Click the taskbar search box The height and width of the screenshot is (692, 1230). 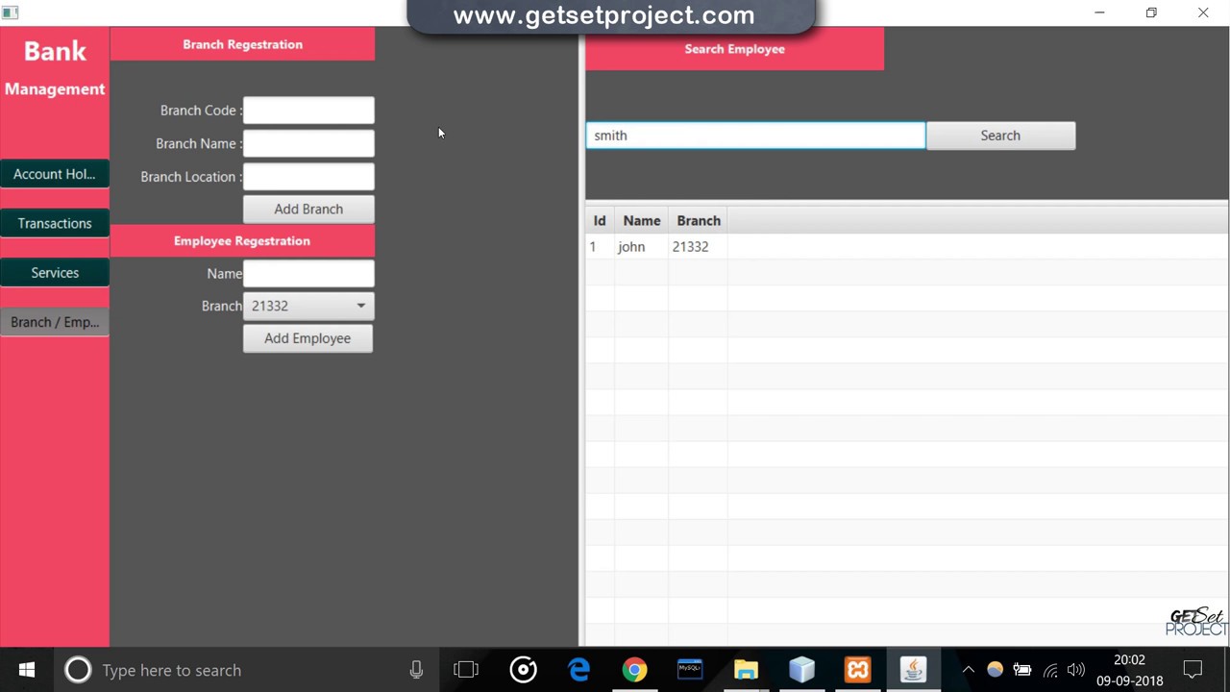click(245, 670)
